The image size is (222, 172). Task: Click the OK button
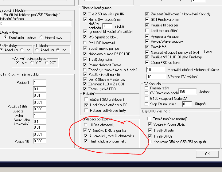pos(207,154)
